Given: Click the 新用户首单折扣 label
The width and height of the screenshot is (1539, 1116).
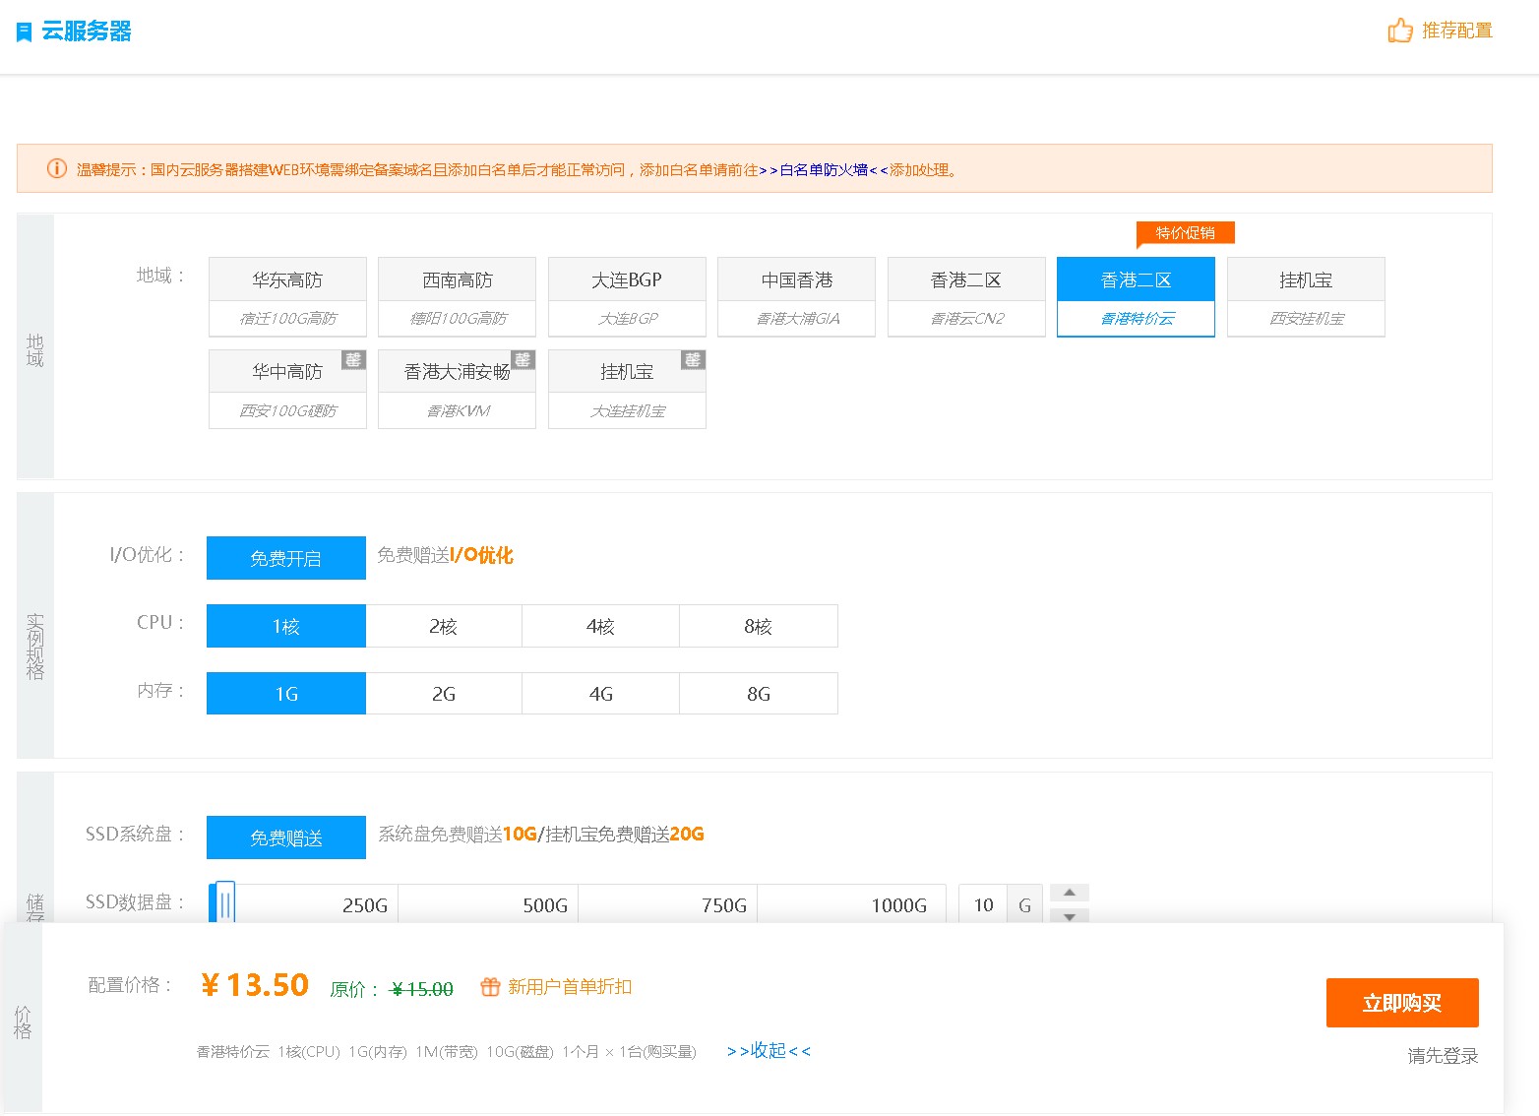Looking at the screenshot, I should [570, 986].
